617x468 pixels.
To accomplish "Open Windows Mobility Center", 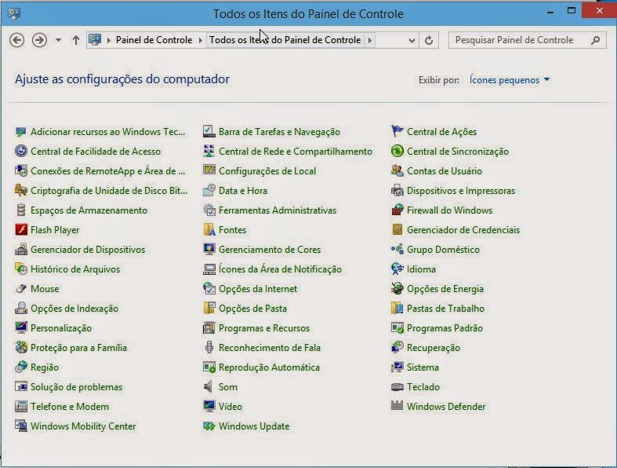I will click(x=83, y=426).
